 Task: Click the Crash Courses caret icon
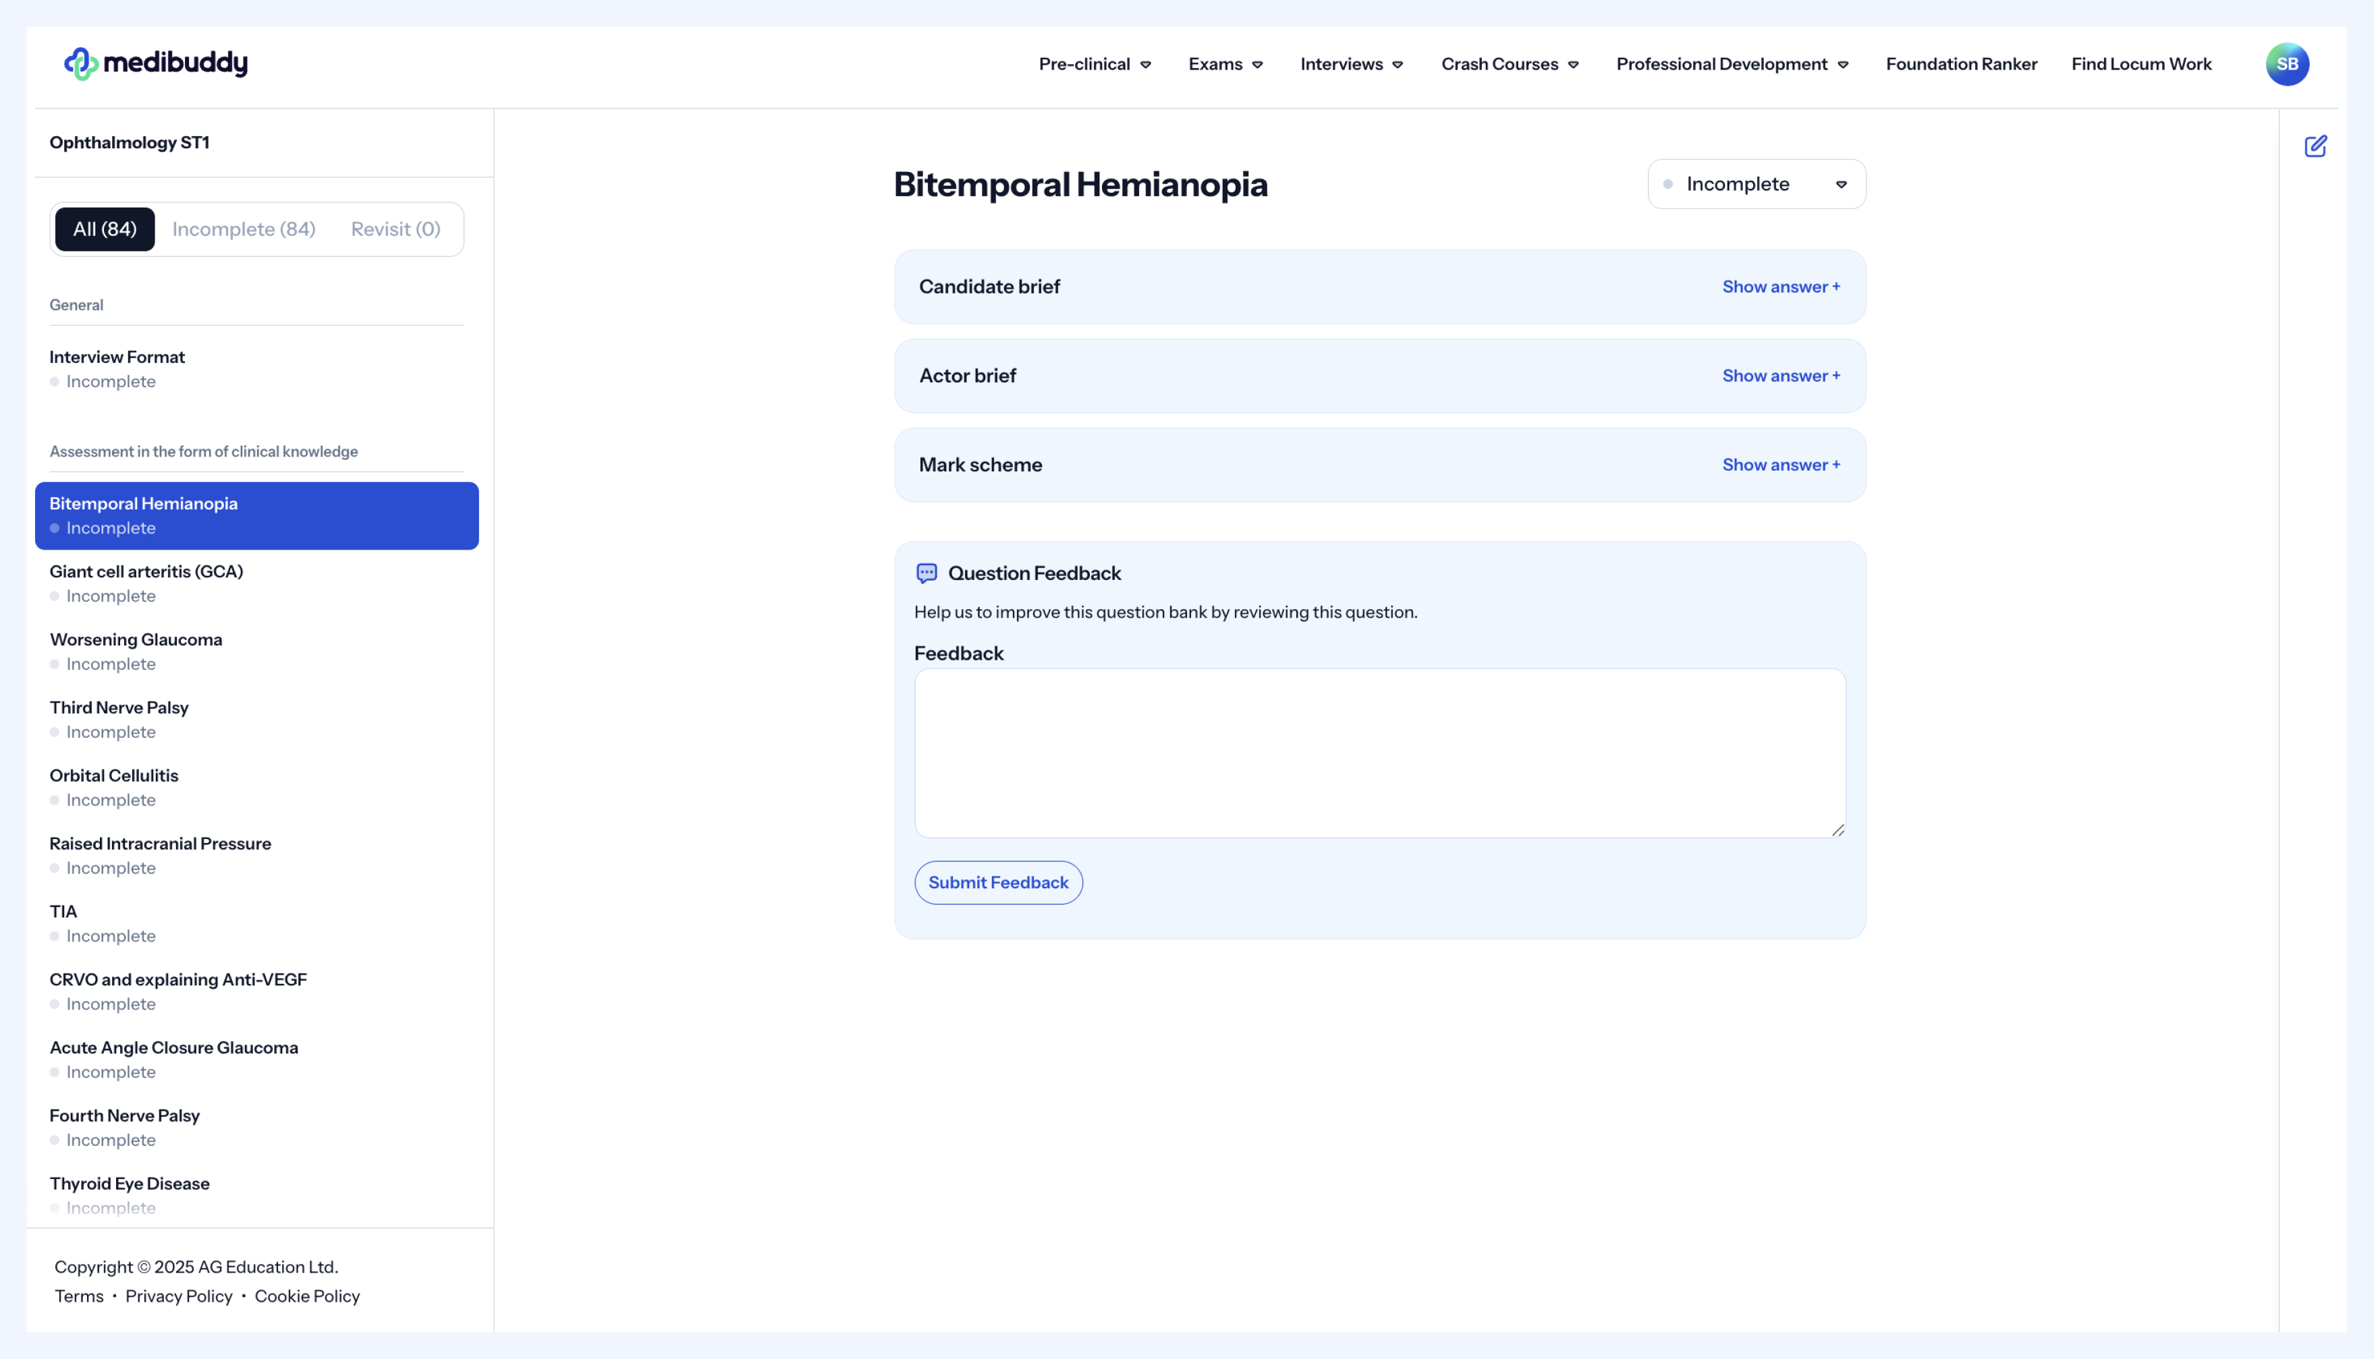point(1574,64)
